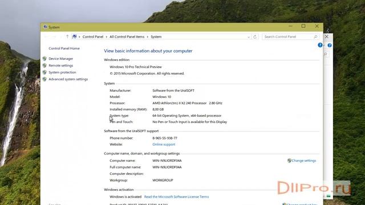The image size is (365, 205).
Task: Open help with blue question icon
Action: pos(320,45)
